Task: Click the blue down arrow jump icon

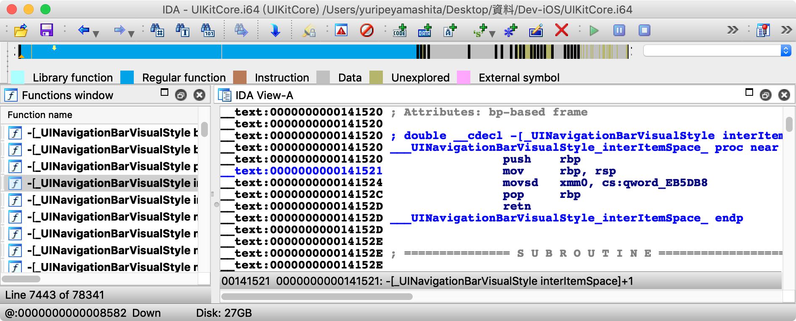Action: point(275,31)
